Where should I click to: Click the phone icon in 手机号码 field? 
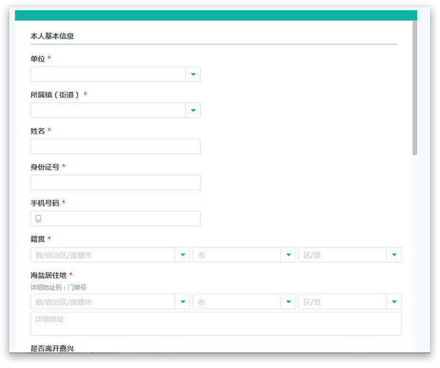coord(38,218)
